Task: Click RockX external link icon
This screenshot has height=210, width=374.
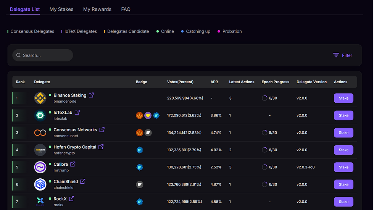Action: pos(71,199)
